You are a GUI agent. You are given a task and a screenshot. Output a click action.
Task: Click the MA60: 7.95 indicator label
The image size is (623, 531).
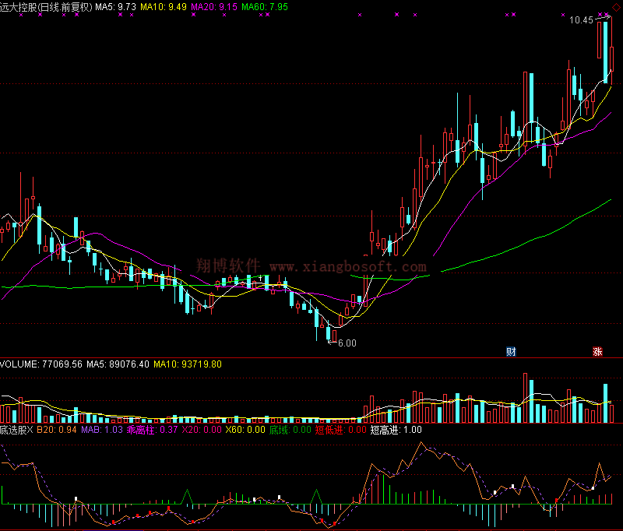coord(265,7)
